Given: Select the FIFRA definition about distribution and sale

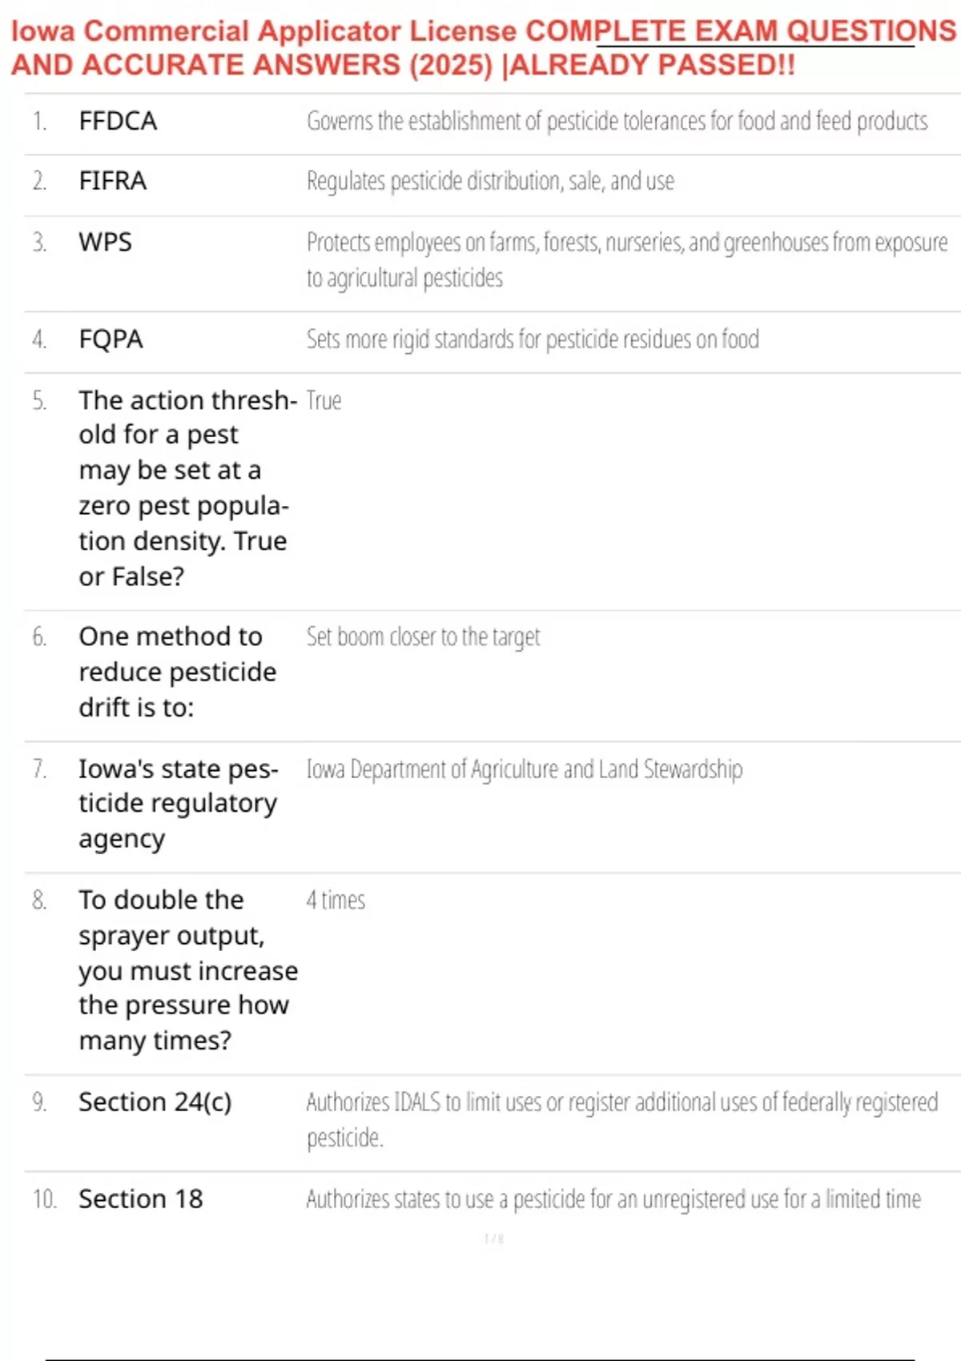Looking at the screenshot, I should click(490, 181).
